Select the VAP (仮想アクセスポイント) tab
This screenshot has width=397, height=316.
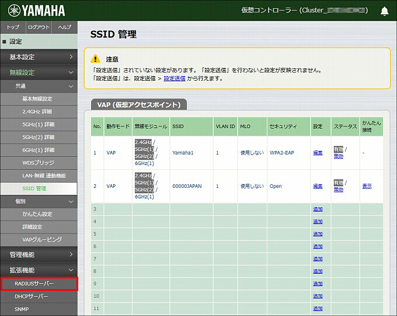[139, 105]
